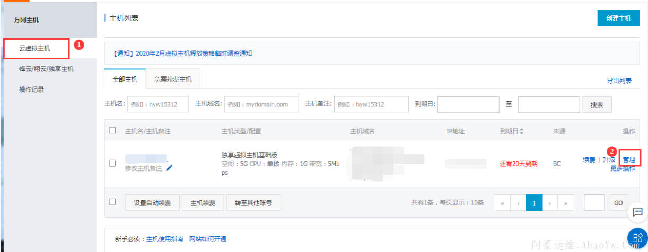648x252 pixels.
Task: Open the 云虚拟主机 sidebar item
Action: coord(35,48)
